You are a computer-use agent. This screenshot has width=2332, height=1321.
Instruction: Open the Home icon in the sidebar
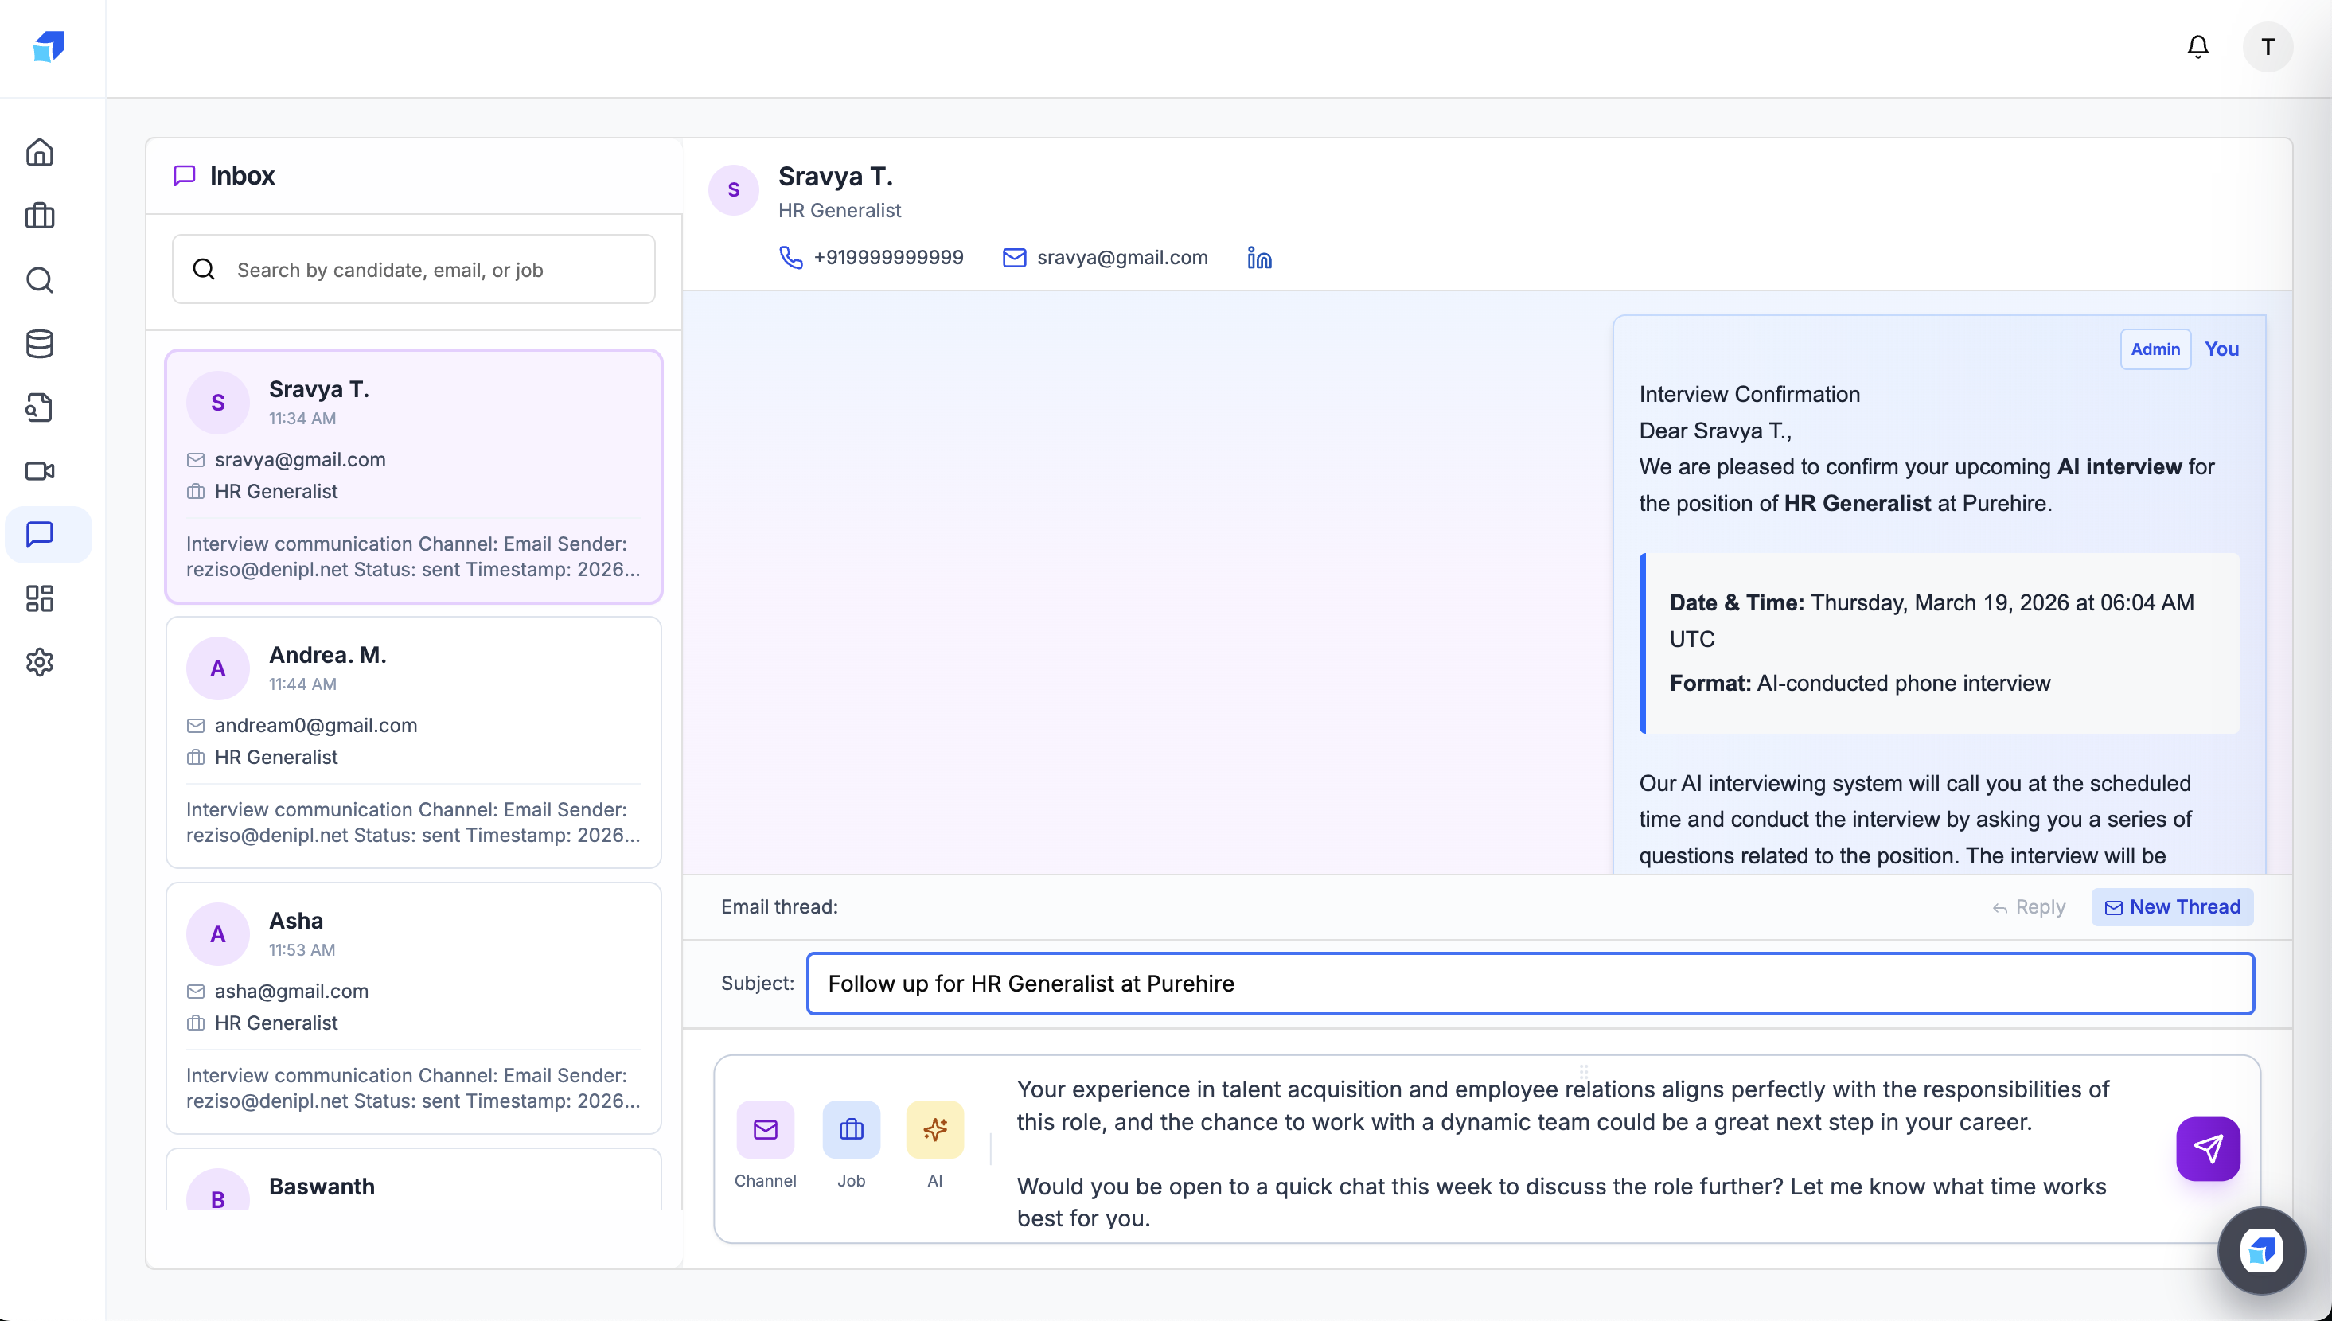(39, 153)
